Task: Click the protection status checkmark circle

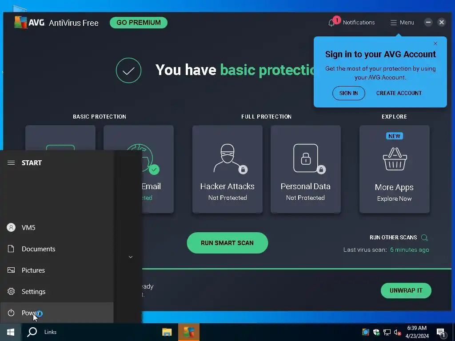Action: tap(128, 71)
